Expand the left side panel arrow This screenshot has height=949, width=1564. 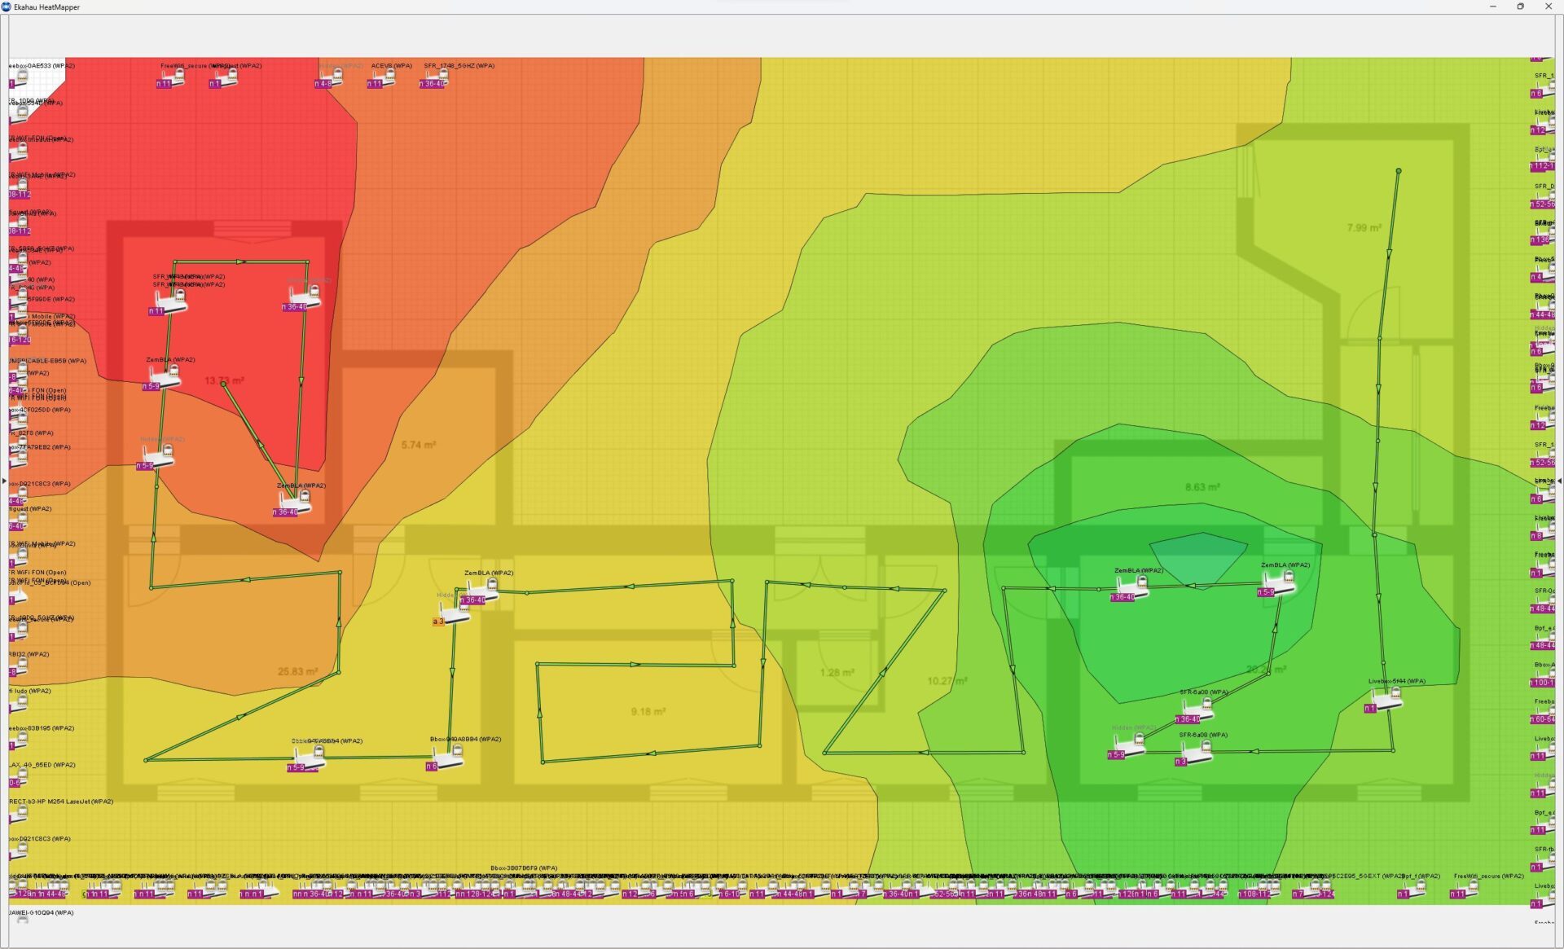pyautogui.click(x=4, y=481)
